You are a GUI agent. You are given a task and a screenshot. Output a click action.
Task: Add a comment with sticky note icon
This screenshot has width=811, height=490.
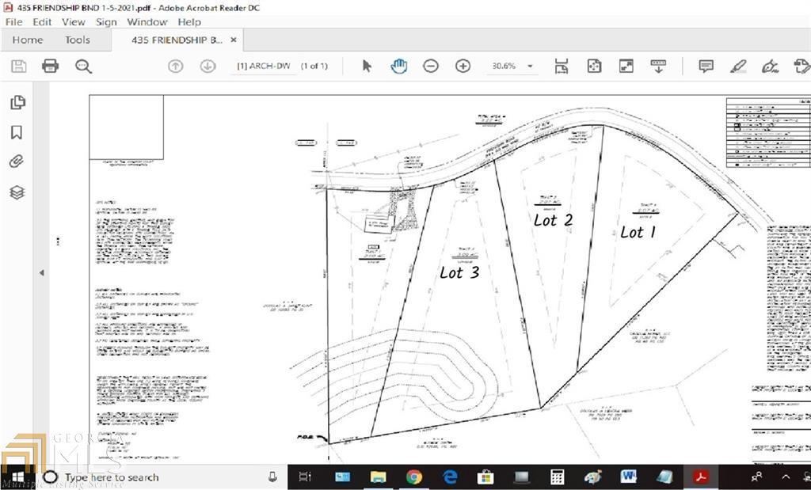pyautogui.click(x=706, y=66)
